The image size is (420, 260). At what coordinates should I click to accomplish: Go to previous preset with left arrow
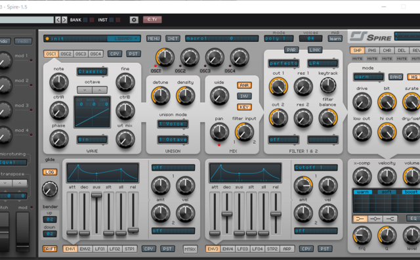[x=58, y=20]
